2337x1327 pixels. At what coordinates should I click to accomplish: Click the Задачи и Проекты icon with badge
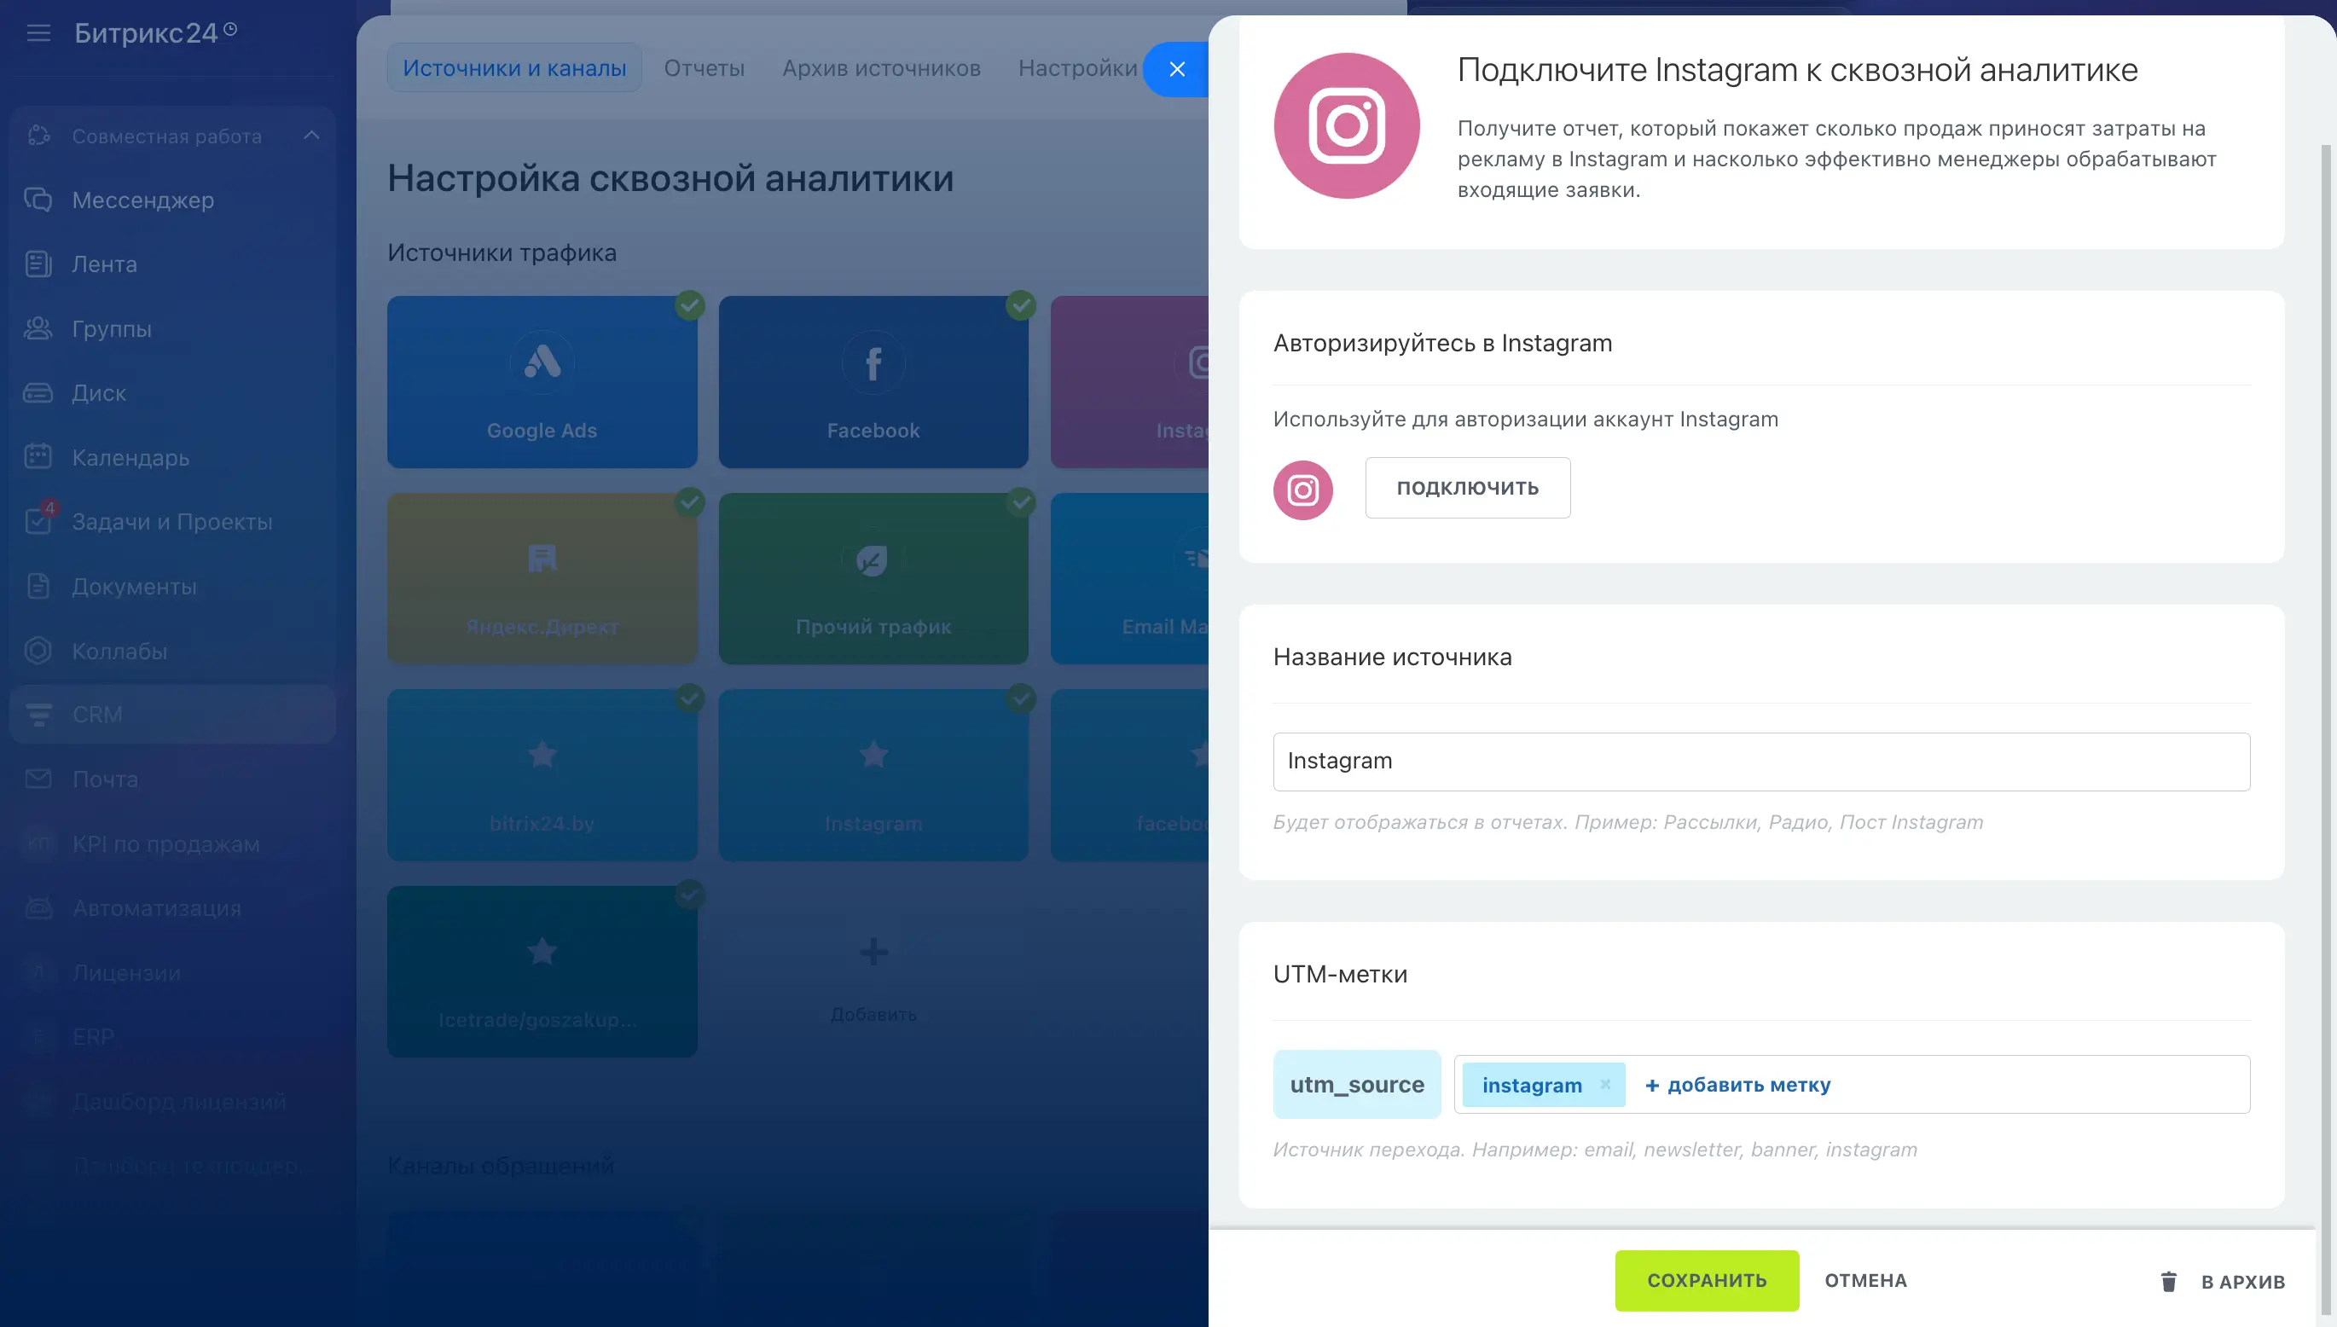tap(38, 520)
